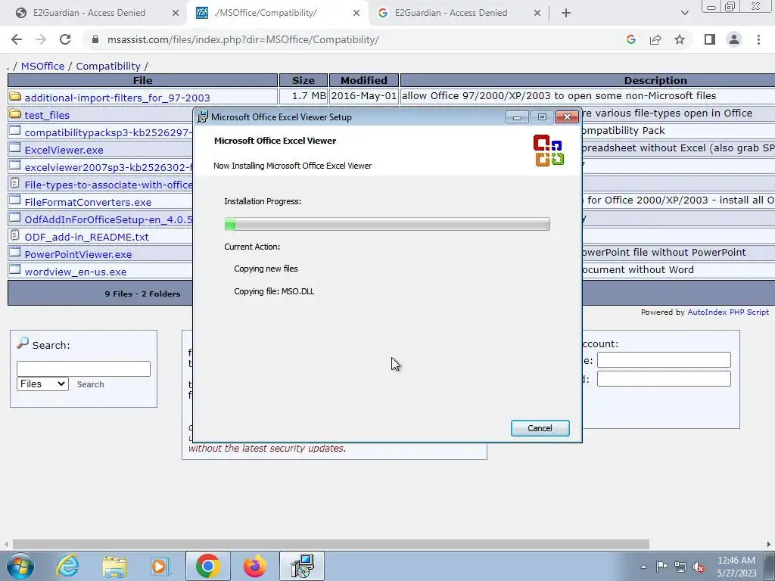
Task: Download FileFormatConverters.exe
Action: pos(88,202)
